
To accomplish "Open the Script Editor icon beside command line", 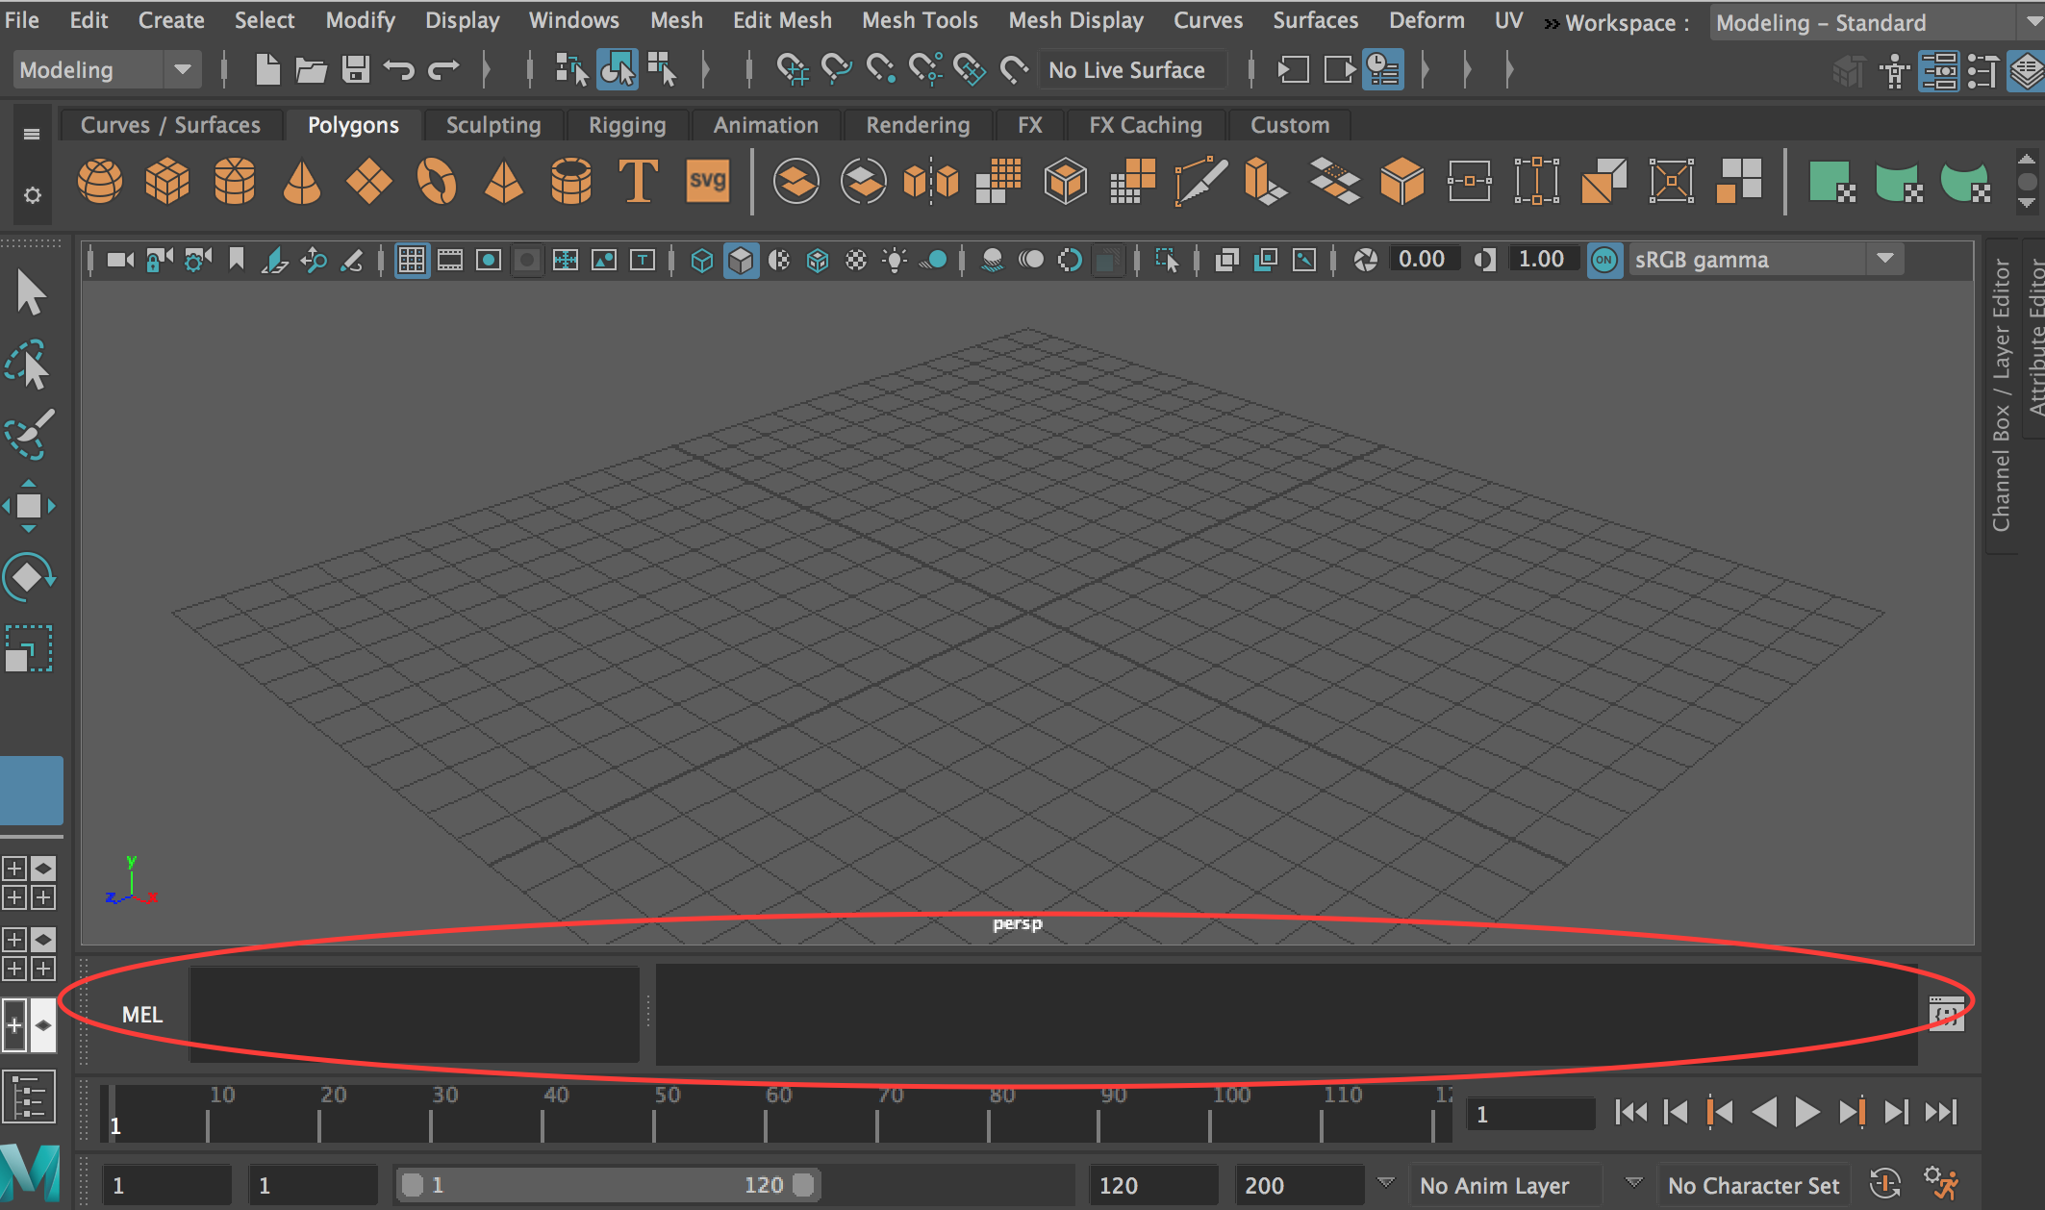I will (x=1946, y=1013).
